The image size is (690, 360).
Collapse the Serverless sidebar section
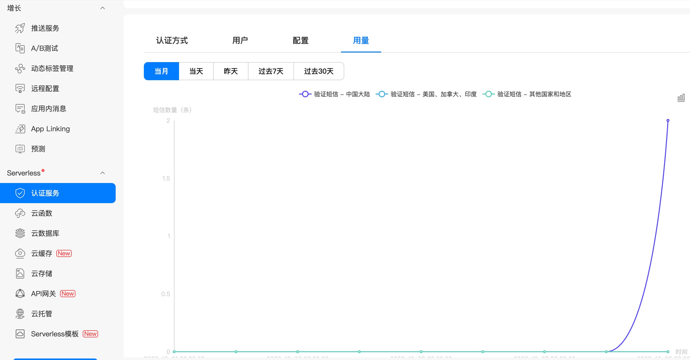(x=102, y=173)
